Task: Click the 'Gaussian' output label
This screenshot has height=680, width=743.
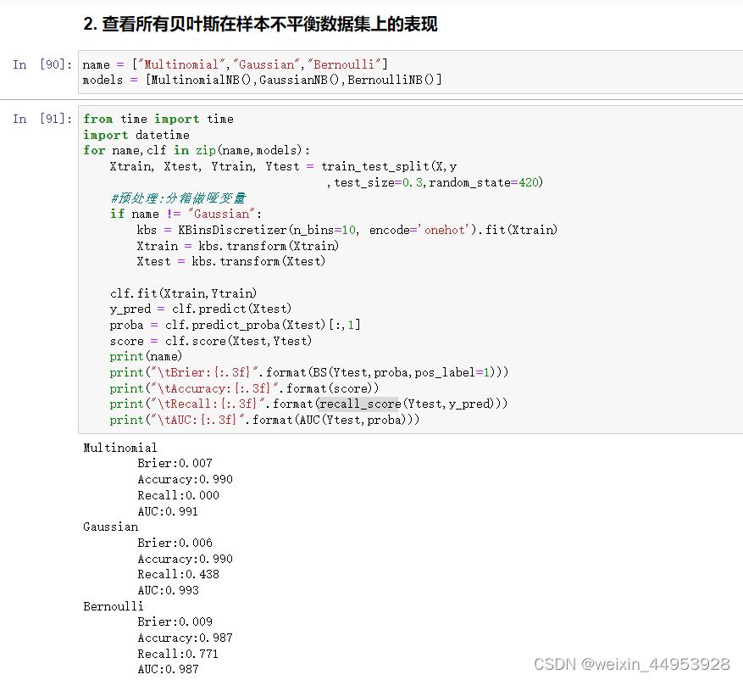Action: click(x=111, y=527)
